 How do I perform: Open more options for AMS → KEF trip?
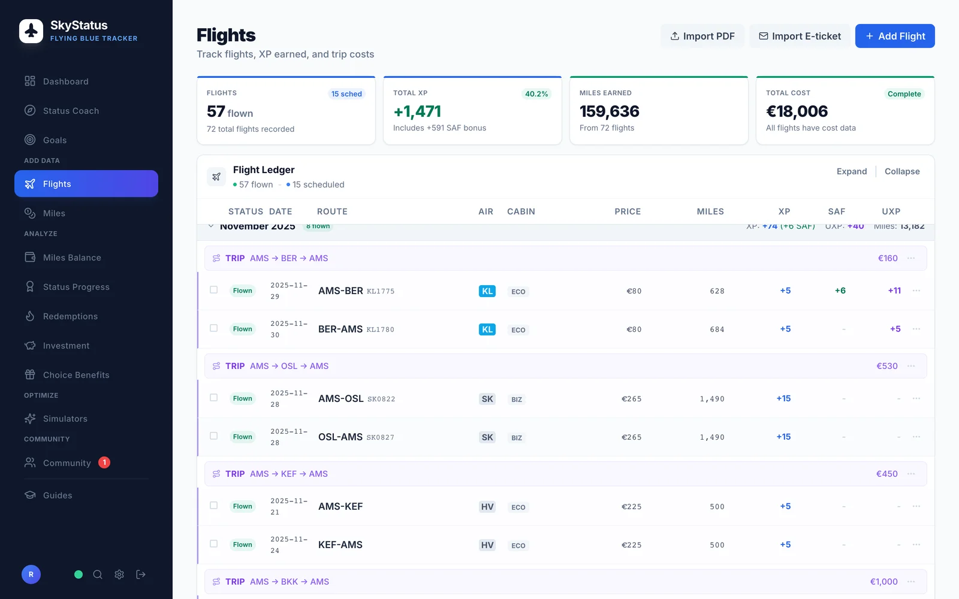coord(911,474)
